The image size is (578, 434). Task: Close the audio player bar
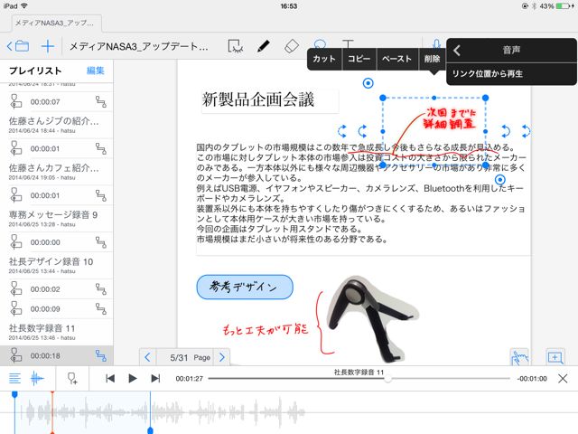tap(563, 378)
